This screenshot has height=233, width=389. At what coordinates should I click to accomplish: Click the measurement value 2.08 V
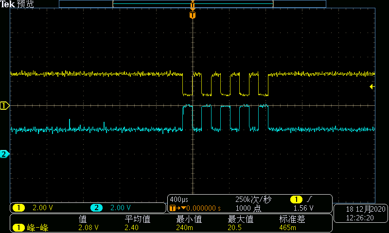(88, 228)
